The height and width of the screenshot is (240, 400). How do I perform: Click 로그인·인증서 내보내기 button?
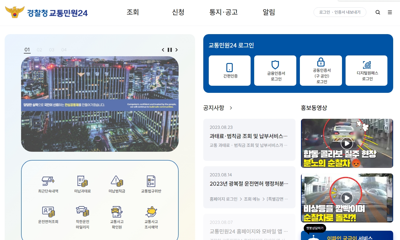(x=340, y=12)
